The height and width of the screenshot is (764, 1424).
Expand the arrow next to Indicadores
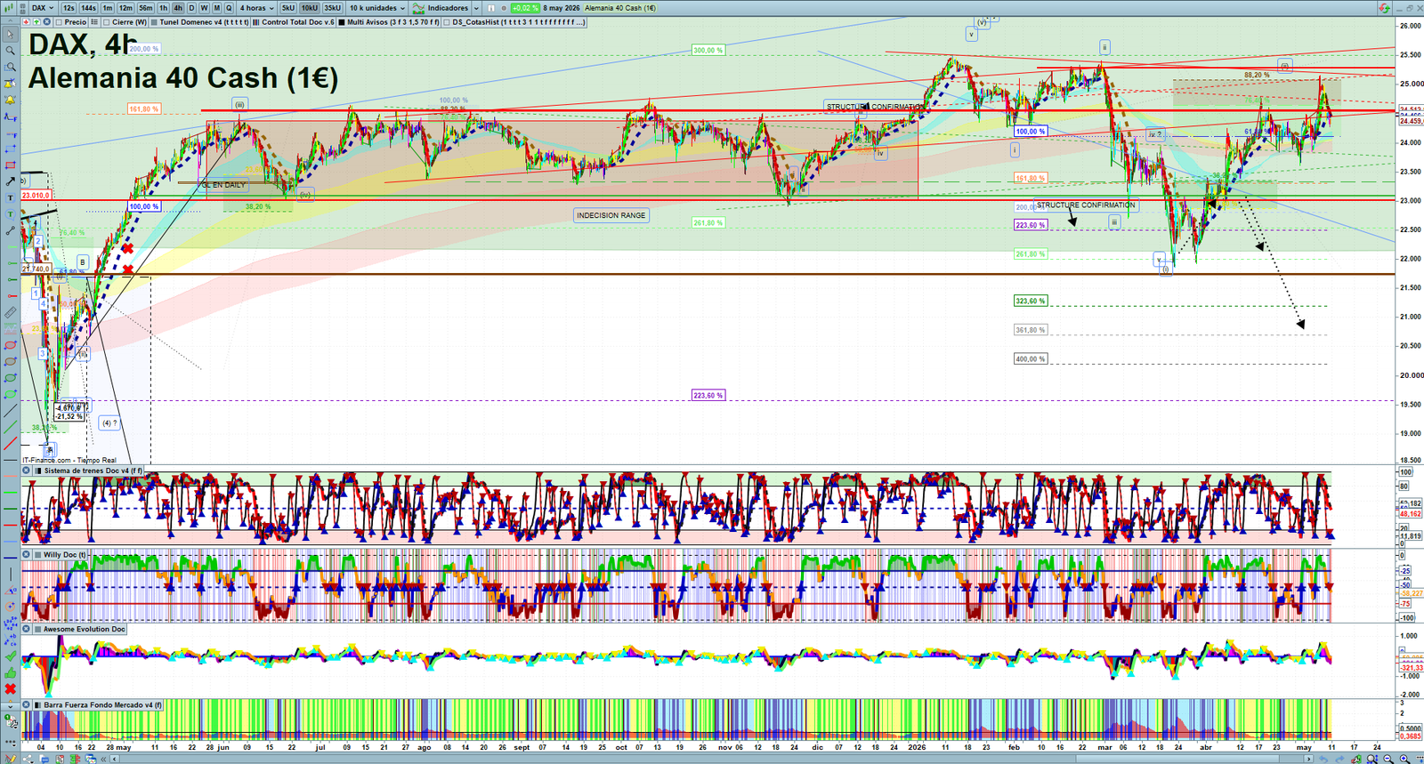[476, 8]
